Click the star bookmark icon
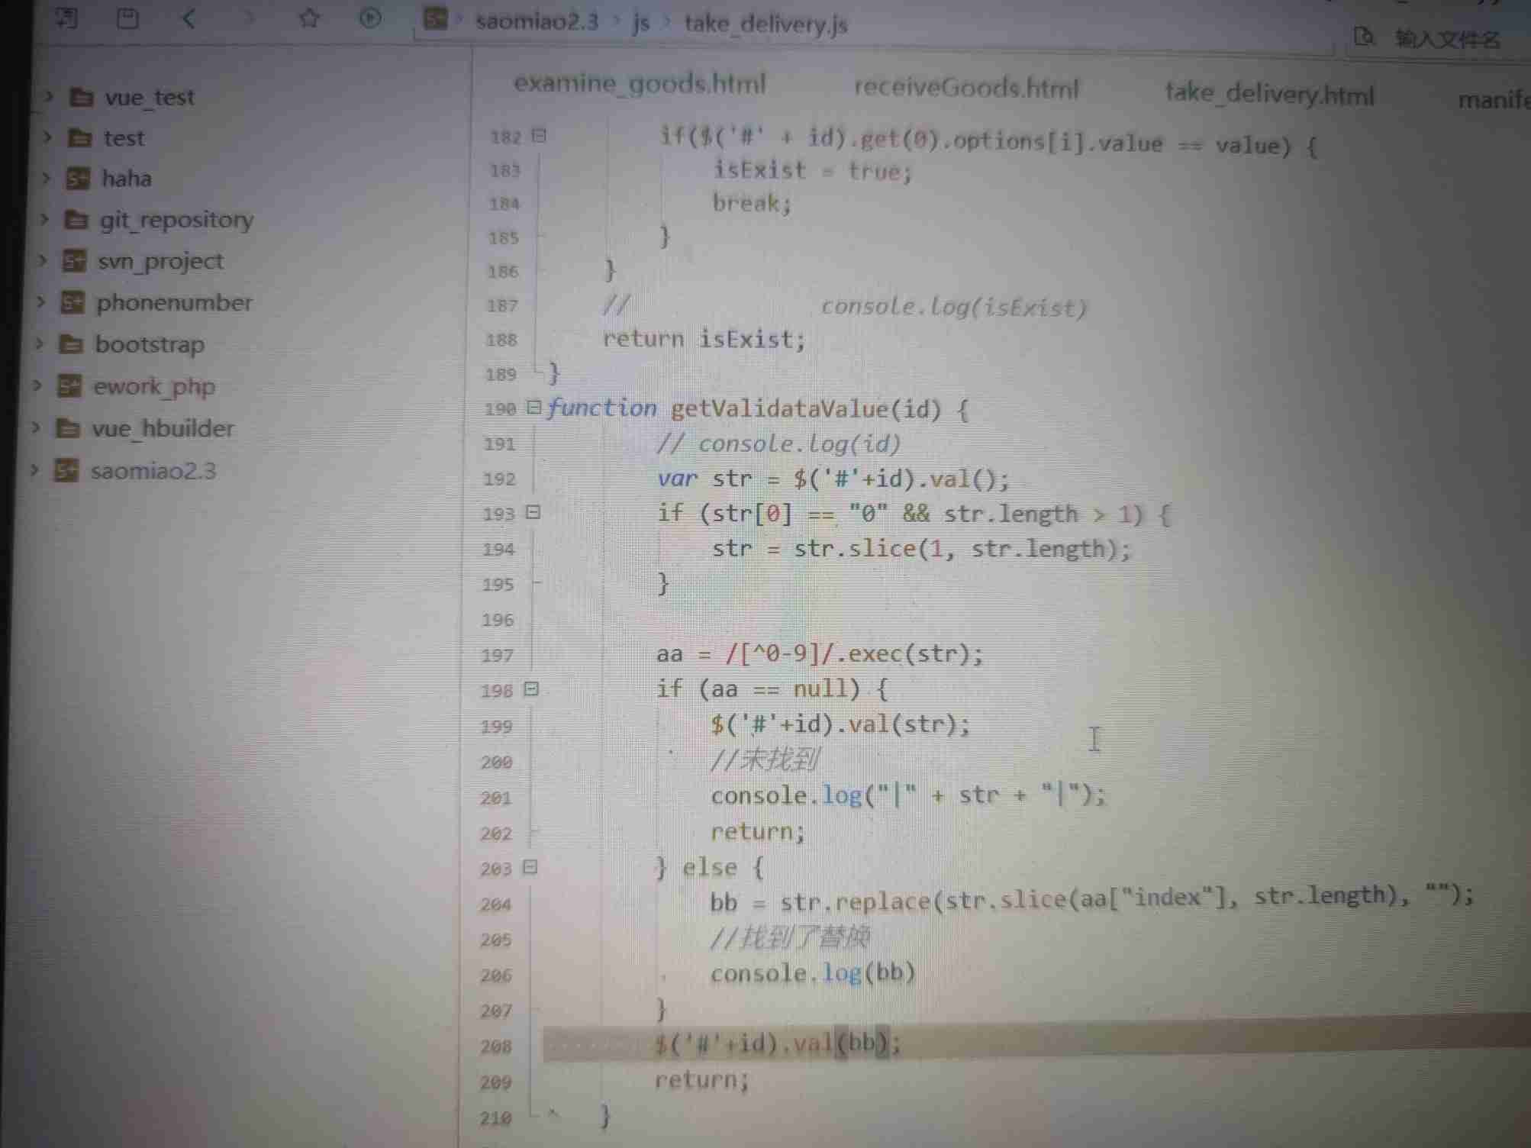This screenshot has height=1148, width=1531. pos(309,18)
